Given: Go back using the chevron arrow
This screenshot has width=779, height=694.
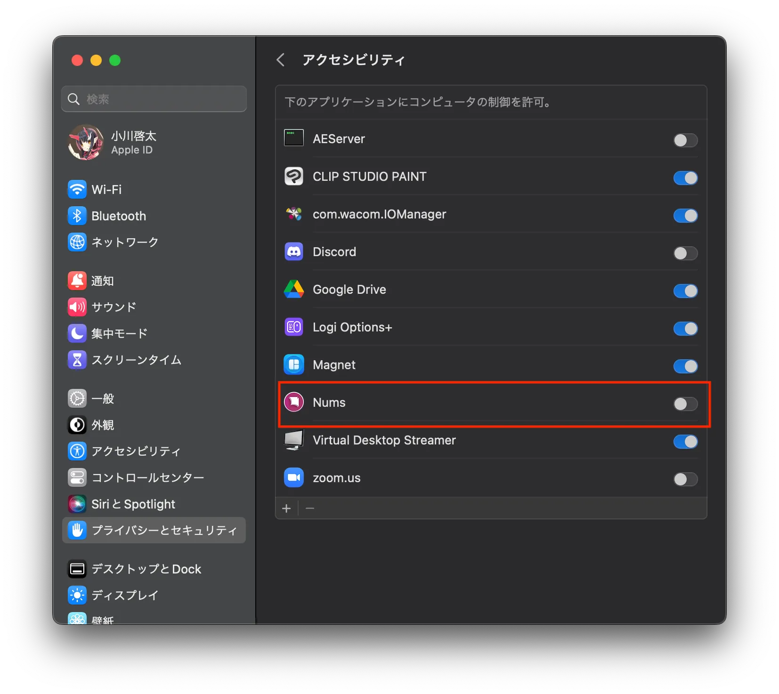Looking at the screenshot, I should coord(281,60).
